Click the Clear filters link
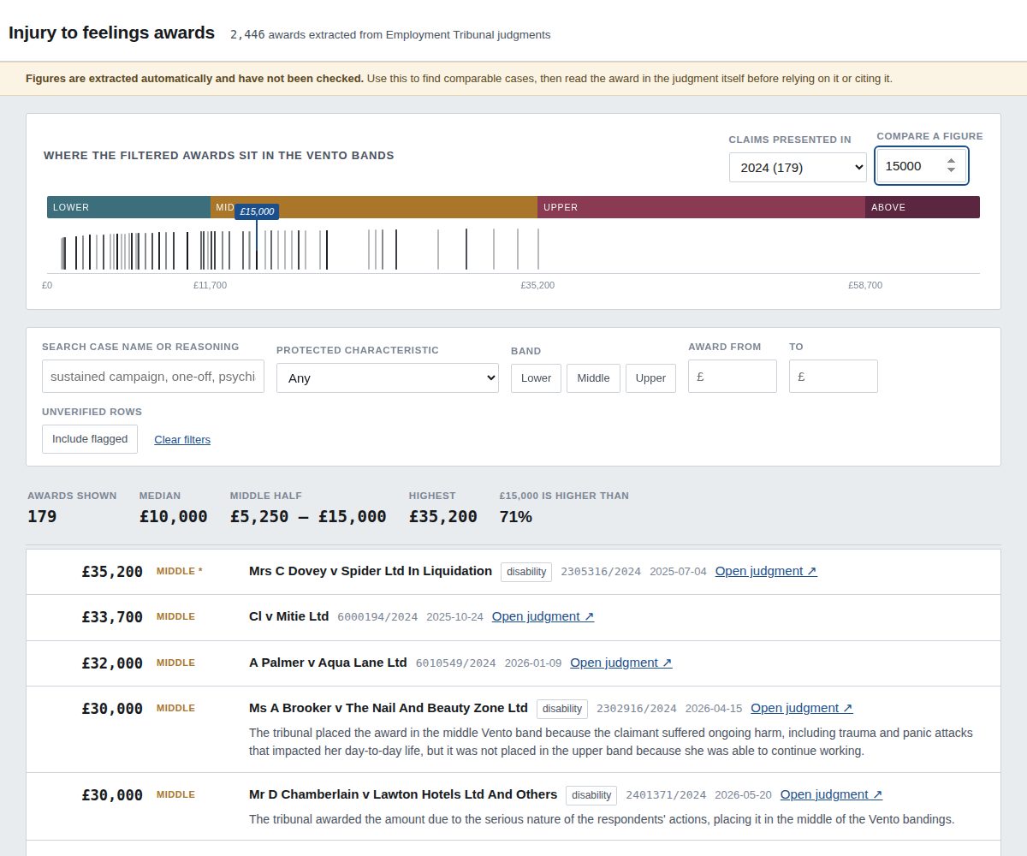Image resolution: width=1027 pixels, height=856 pixels. [x=182, y=439]
